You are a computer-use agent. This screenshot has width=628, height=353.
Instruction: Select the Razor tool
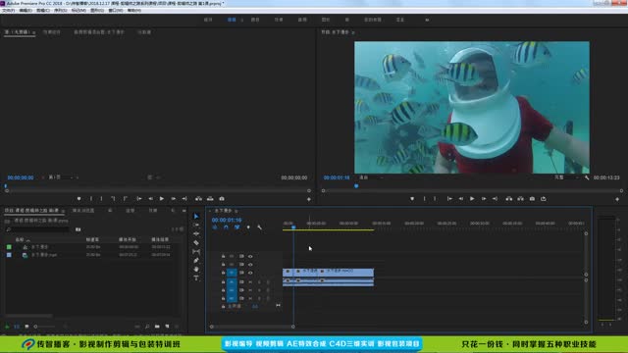coord(196,242)
